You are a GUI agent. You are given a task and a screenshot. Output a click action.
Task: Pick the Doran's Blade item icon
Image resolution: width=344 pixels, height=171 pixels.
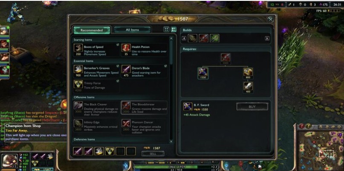(126, 69)
